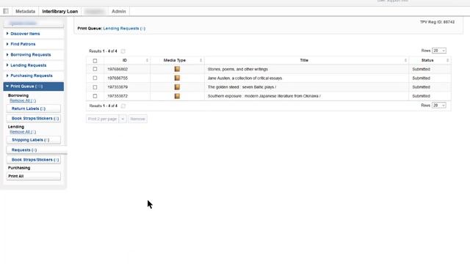
Task: Select title Stories, poems, and other writings
Action: pyautogui.click(x=238, y=69)
